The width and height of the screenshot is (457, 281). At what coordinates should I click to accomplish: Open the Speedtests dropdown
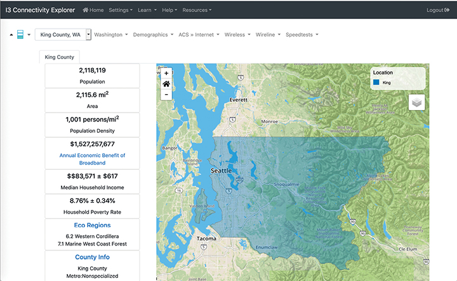(301, 35)
